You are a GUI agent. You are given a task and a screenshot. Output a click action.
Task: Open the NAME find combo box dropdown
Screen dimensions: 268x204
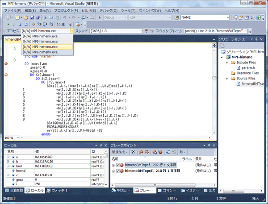(228, 17)
